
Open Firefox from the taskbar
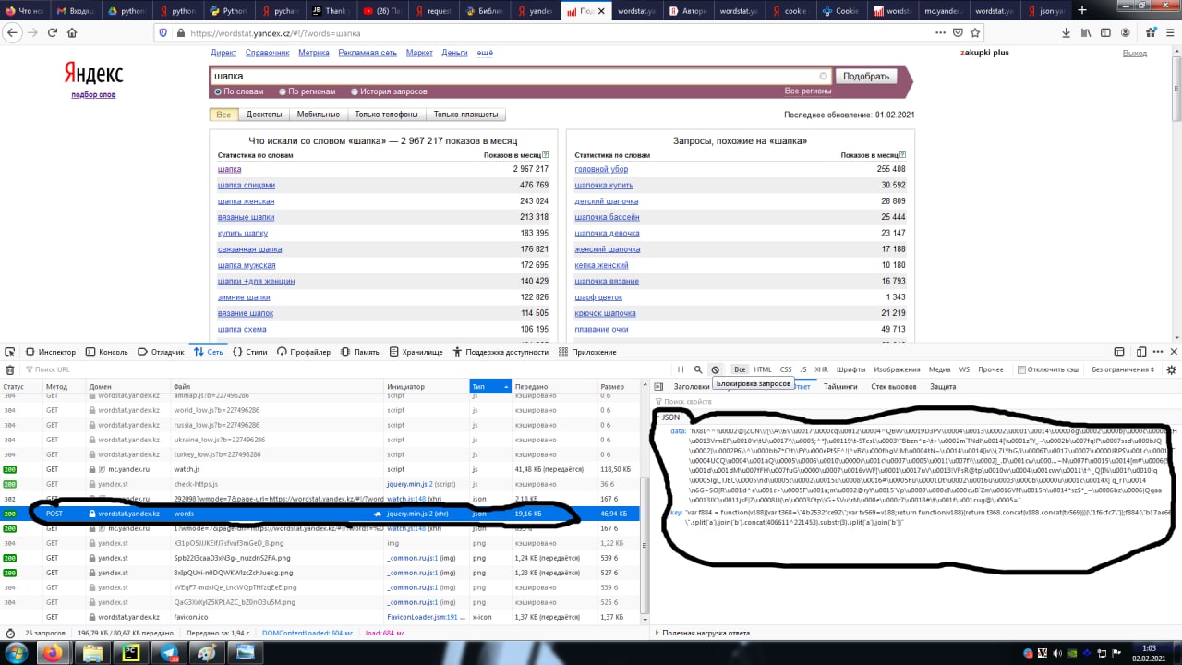point(54,653)
